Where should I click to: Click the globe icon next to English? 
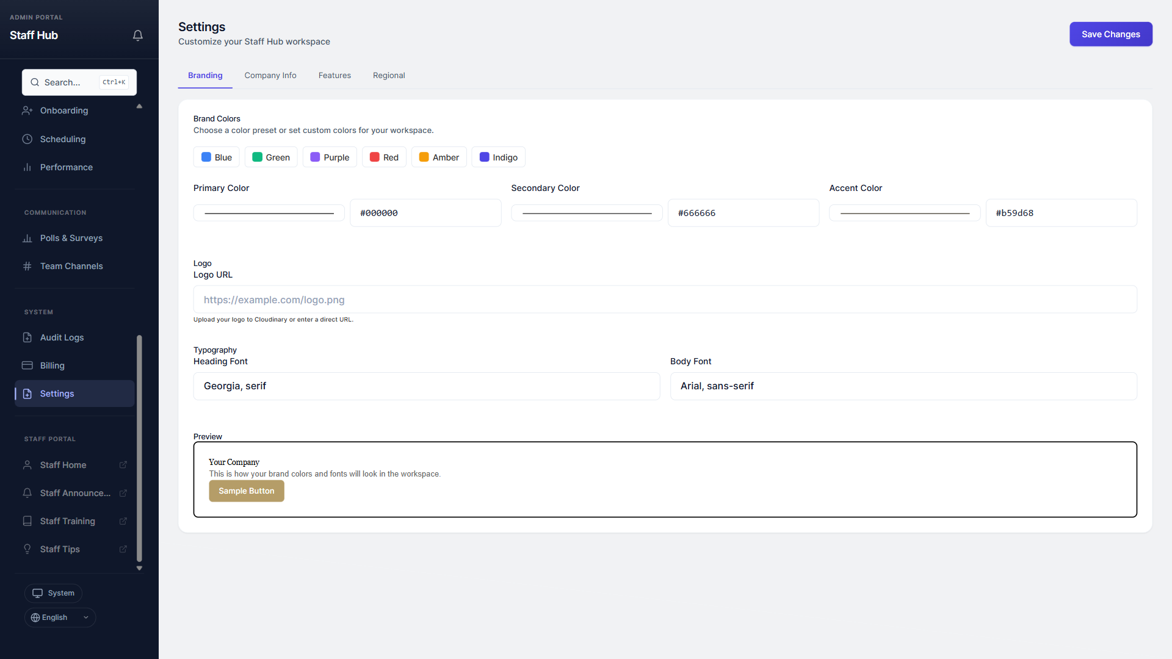coord(36,617)
